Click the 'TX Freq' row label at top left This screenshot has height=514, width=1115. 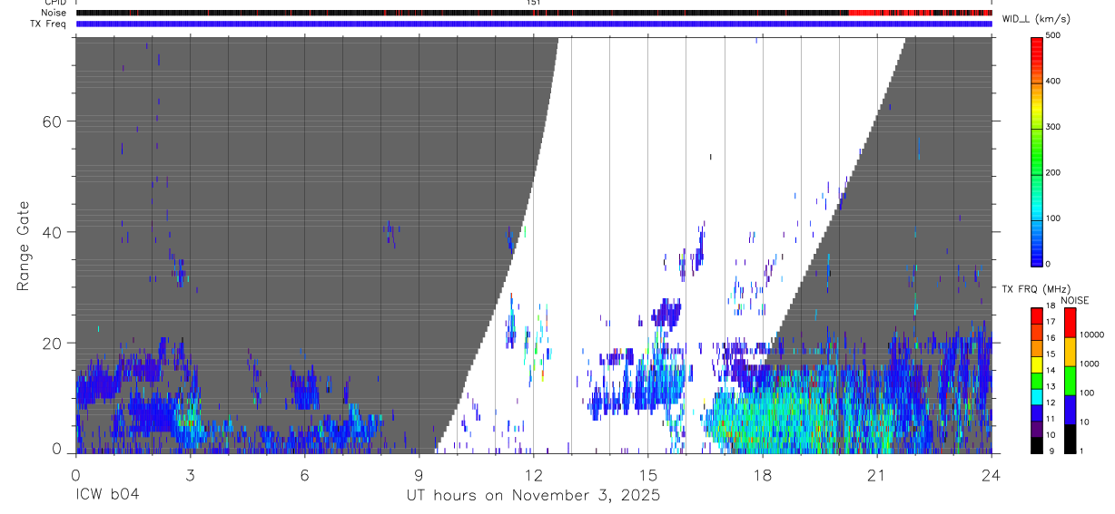(x=49, y=24)
